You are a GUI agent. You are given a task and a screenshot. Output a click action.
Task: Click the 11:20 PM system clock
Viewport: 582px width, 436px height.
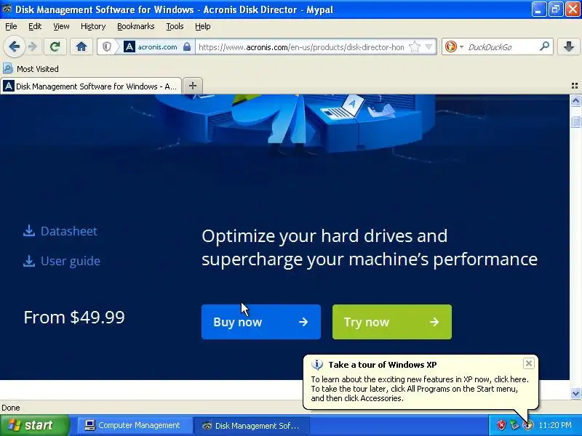tap(555, 425)
